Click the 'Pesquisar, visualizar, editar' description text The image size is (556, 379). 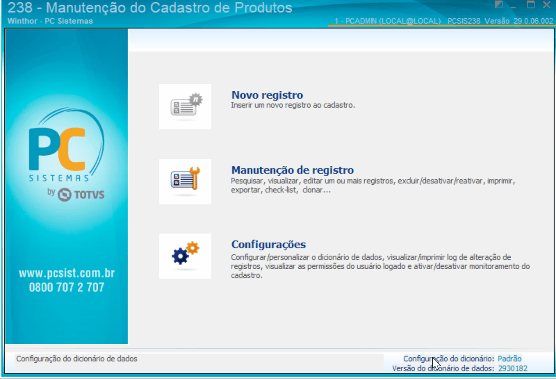click(373, 185)
